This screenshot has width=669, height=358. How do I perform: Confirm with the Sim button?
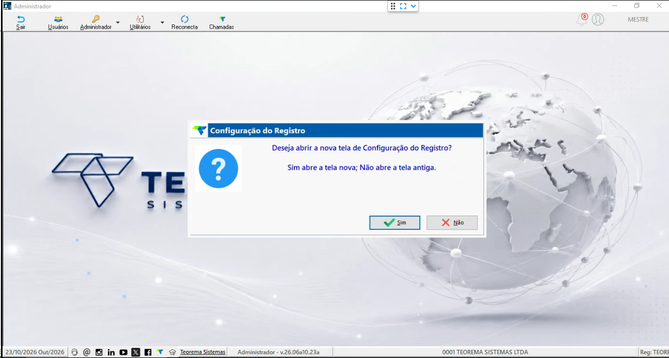click(x=395, y=223)
